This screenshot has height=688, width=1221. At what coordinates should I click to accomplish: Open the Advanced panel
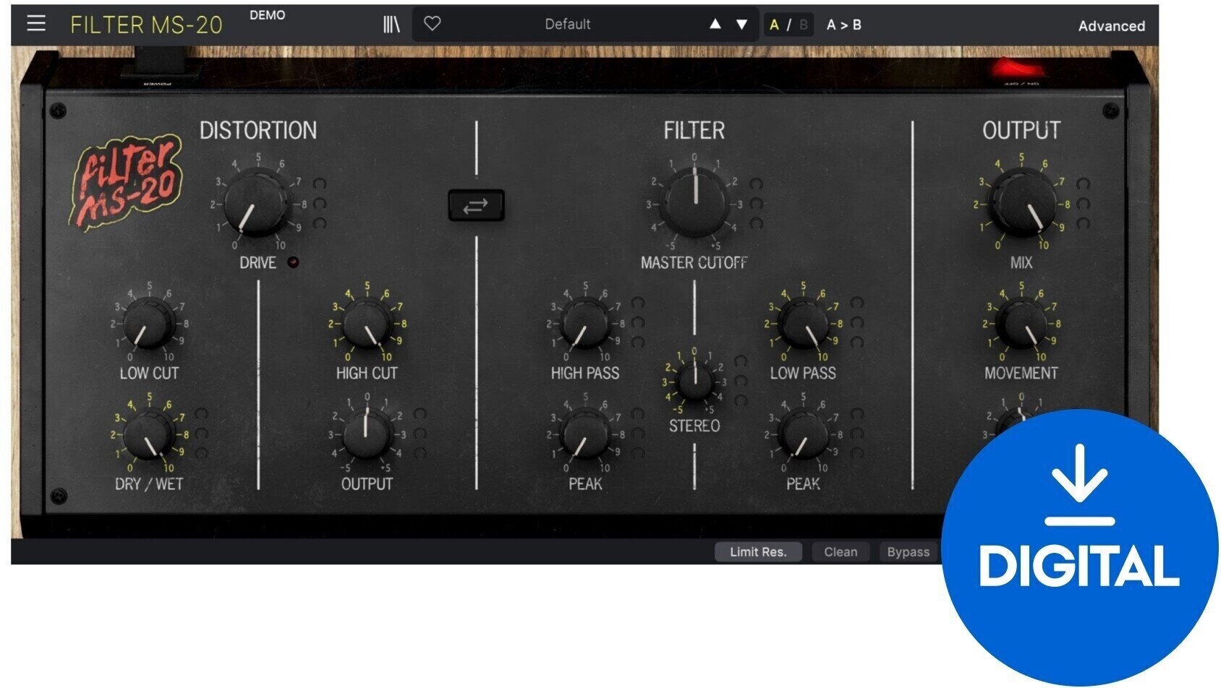pyautogui.click(x=1112, y=25)
